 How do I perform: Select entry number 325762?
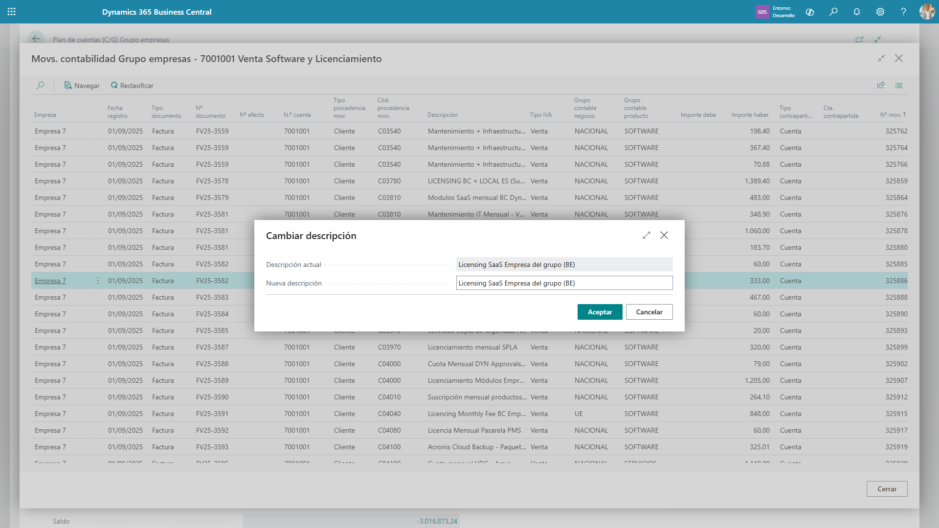896,131
